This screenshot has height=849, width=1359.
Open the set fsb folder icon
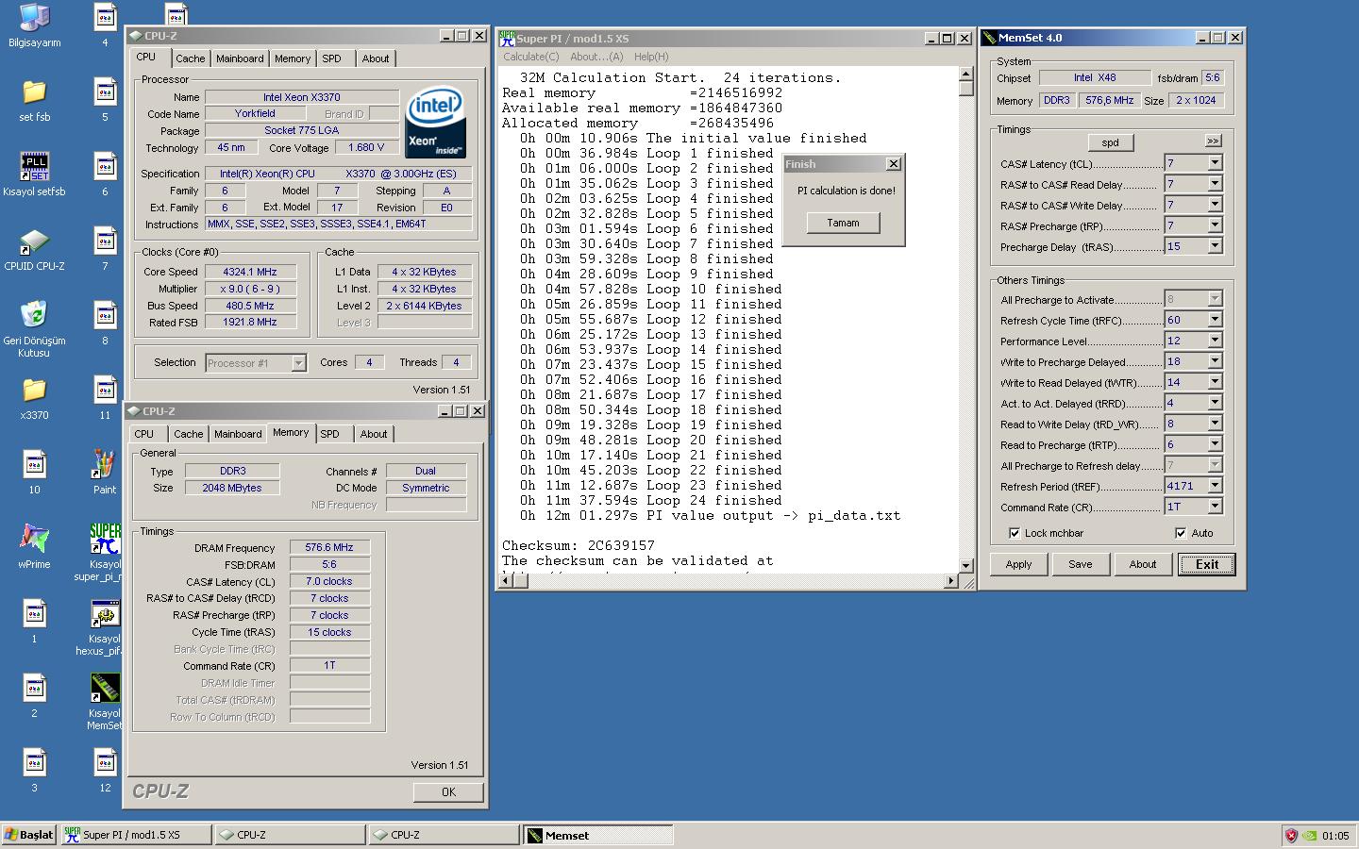[34, 100]
